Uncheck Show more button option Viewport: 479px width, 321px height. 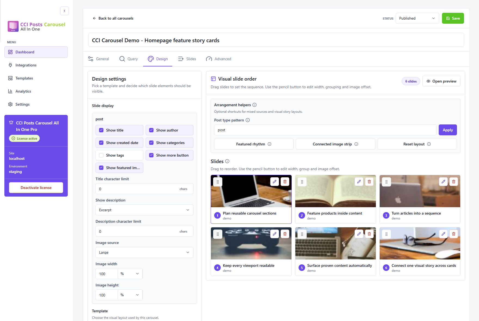tap(151, 155)
